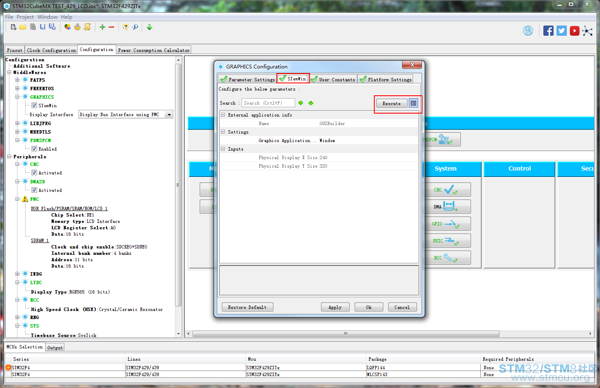Open the RCC system configuration button
The width and height of the screenshot is (600, 388).
click(x=447, y=258)
